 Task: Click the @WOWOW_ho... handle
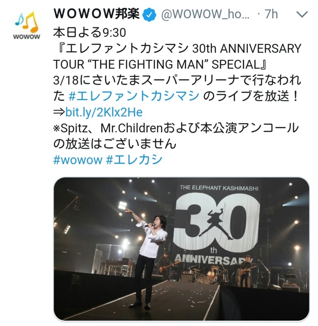(x=205, y=15)
